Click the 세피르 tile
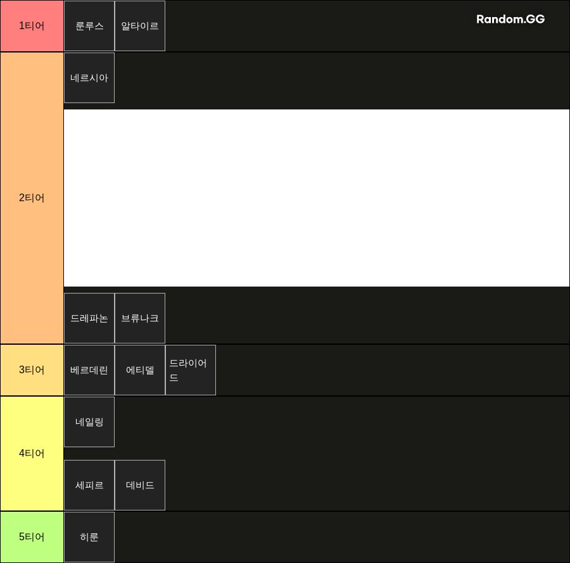 [x=89, y=485]
